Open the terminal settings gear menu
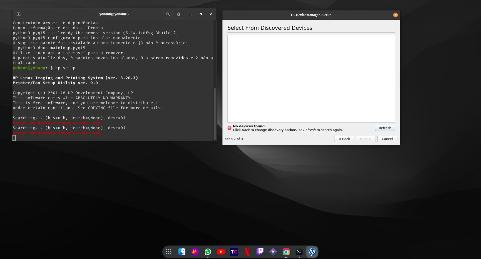This screenshot has height=259, width=481. [179, 14]
